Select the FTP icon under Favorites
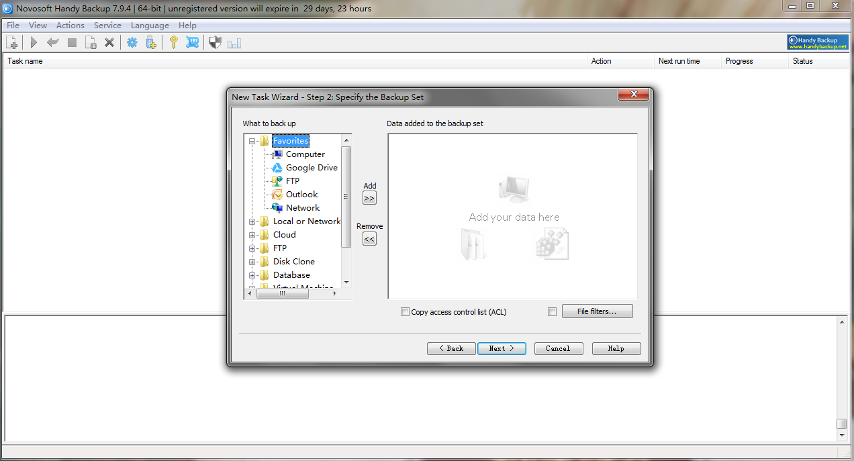The height and width of the screenshot is (461, 854). tap(277, 181)
